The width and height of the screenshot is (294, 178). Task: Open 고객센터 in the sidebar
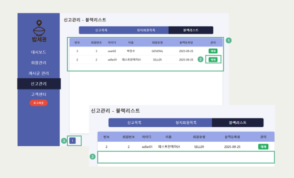pos(39,94)
